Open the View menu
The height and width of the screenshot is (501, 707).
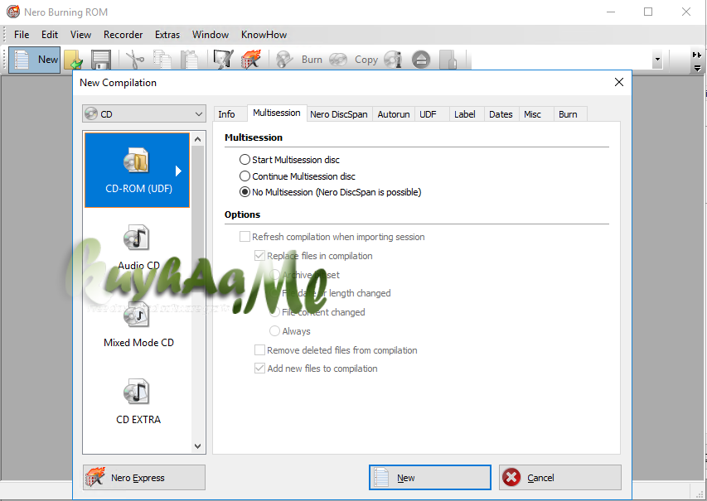click(80, 35)
